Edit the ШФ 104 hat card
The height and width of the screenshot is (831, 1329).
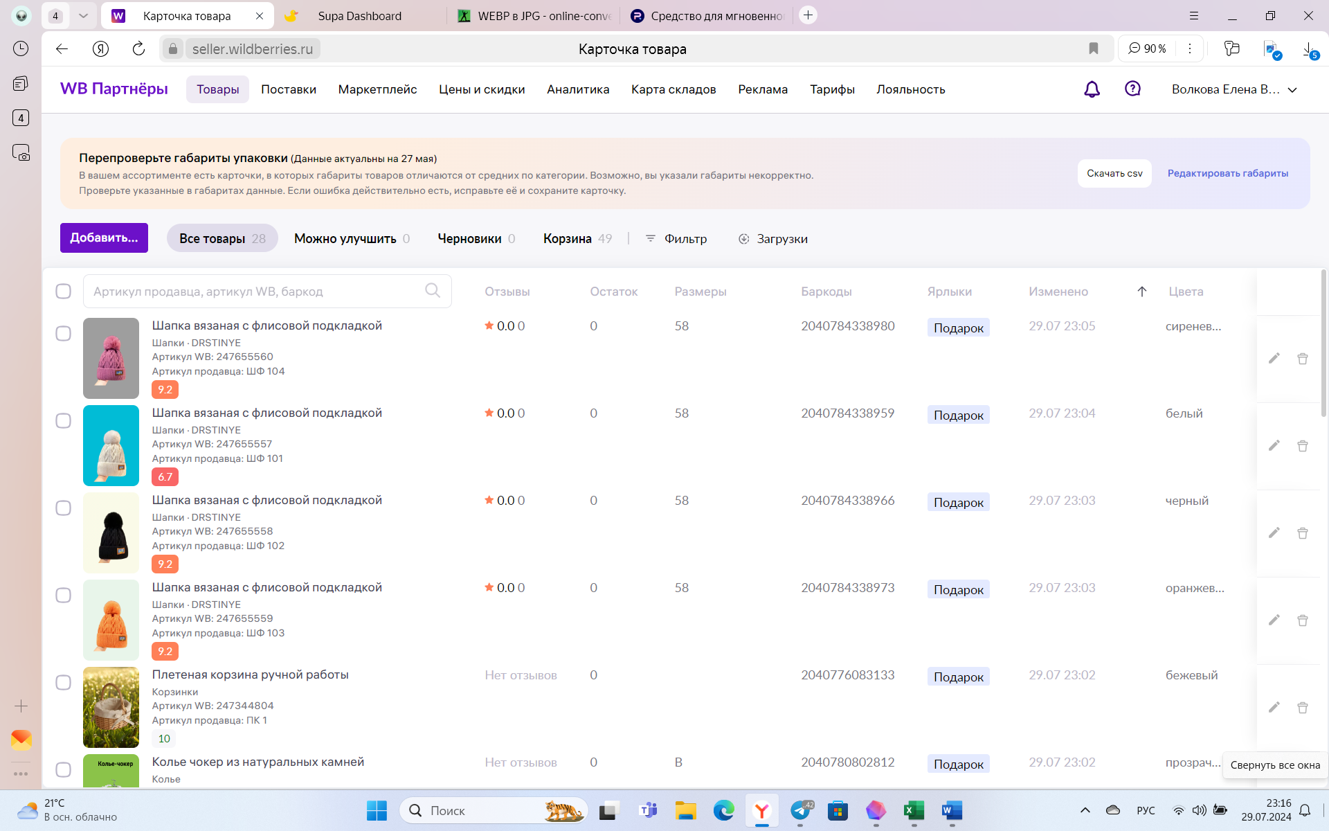coord(1274,358)
